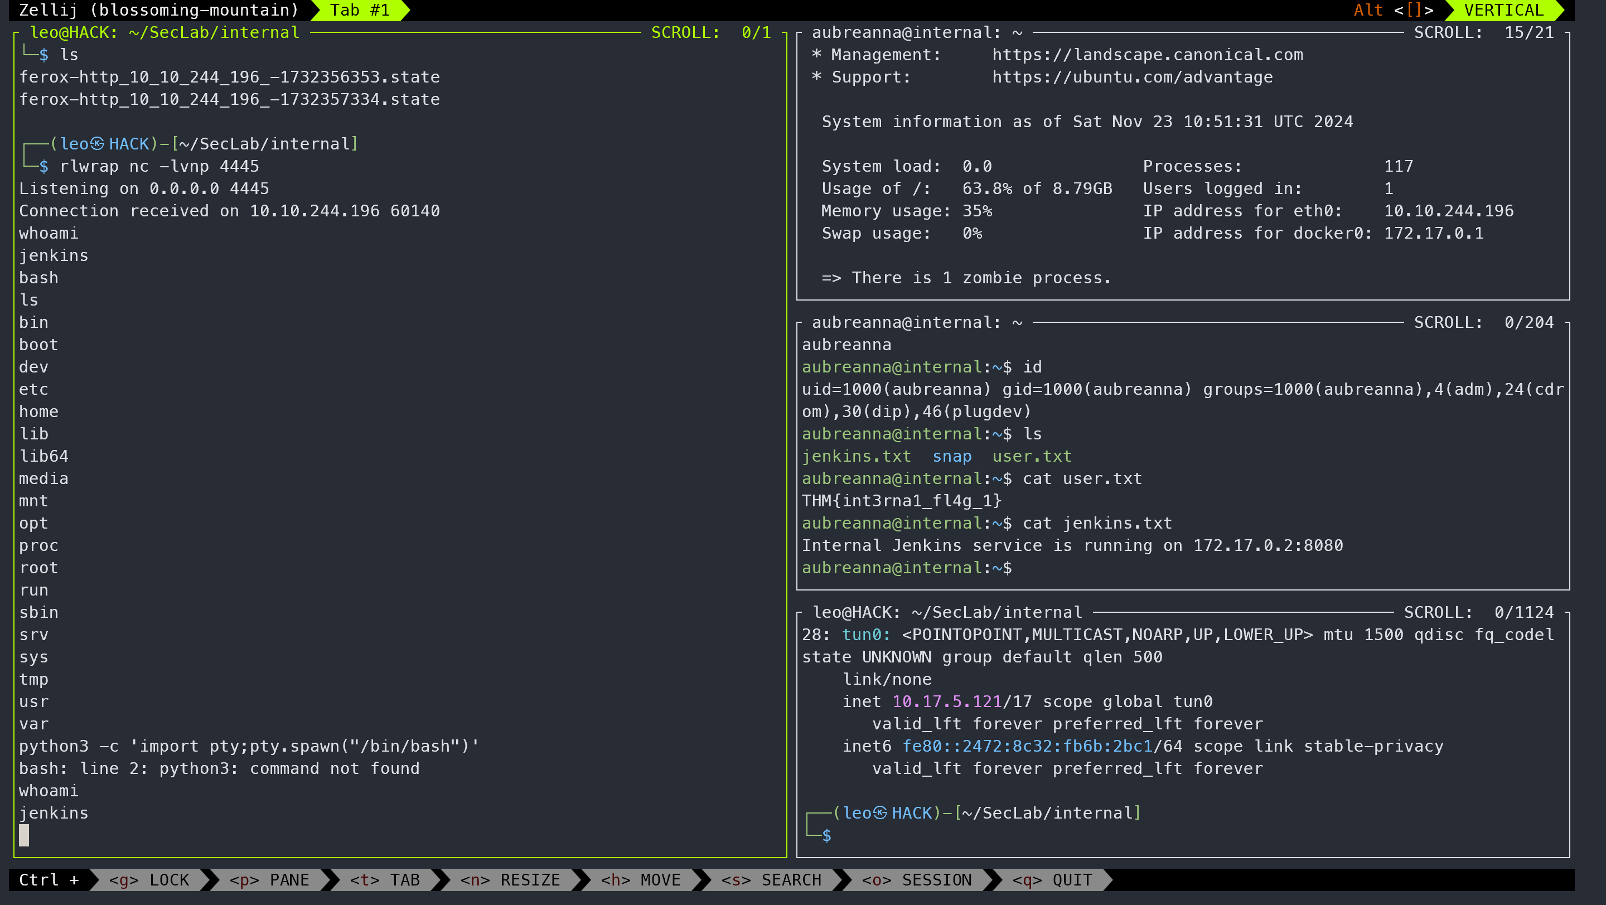The width and height of the screenshot is (1606, 905).
Task: Click the 'Internal Jenkins service is running' line
Action: point(1072,545)
